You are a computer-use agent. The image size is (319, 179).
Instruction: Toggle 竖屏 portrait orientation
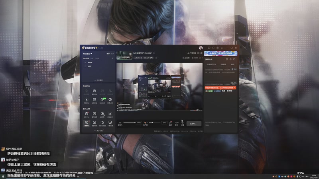click(x=112, y=54)
